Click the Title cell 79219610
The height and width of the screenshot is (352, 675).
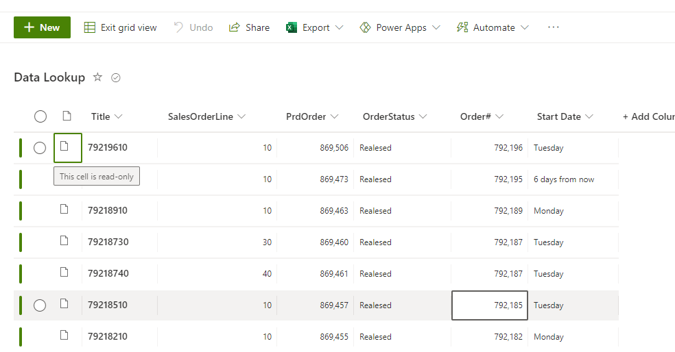[x=119, y=148]
